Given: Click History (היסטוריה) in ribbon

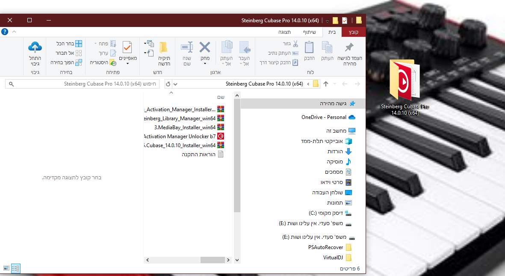Looking at the screenshot, I should click(103, 62).
